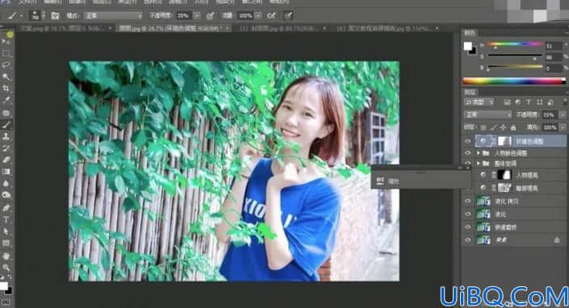Open the layer opacity slider arrow

click(x=563, y=114)
